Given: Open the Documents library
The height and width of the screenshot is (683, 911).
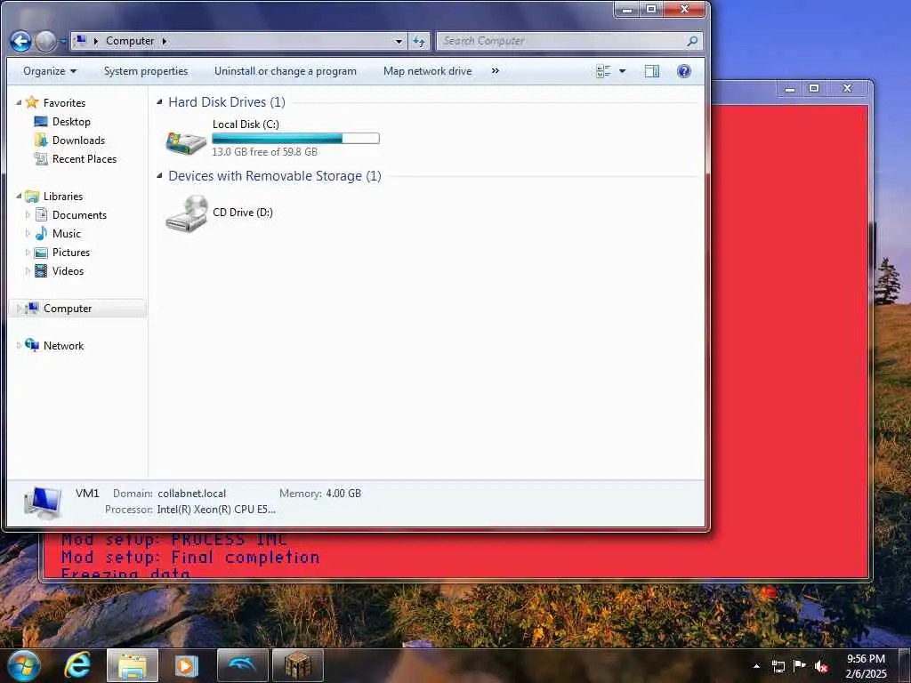Looking at the screenshot, I should 79,215.
